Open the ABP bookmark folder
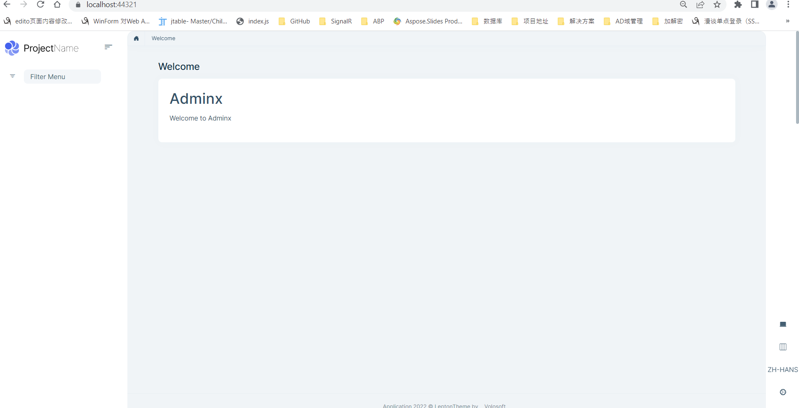This screenshot has width=799, height=408. [373, 21]
